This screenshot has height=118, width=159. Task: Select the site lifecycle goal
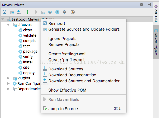click(26, 68)
